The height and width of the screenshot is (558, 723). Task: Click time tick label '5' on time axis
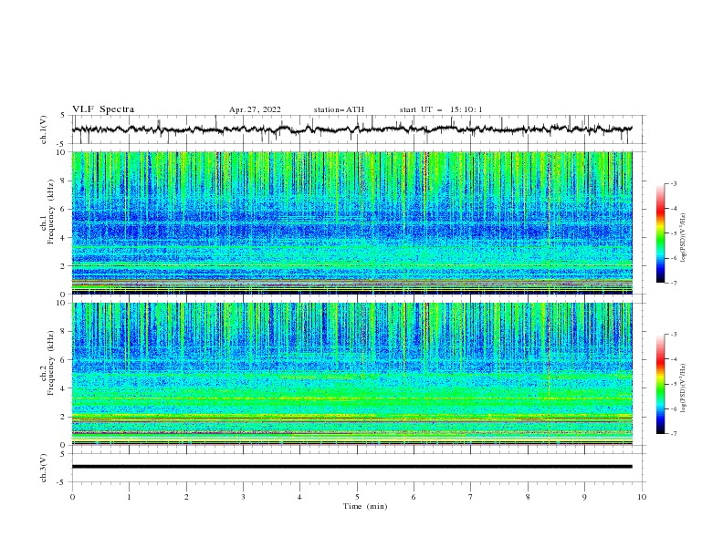[x=357, y=497]
